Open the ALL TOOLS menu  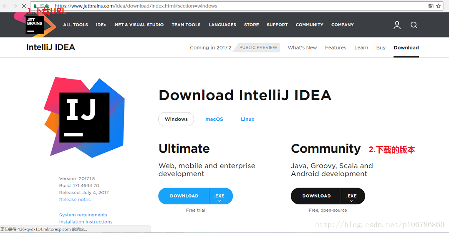click(76, 25)
